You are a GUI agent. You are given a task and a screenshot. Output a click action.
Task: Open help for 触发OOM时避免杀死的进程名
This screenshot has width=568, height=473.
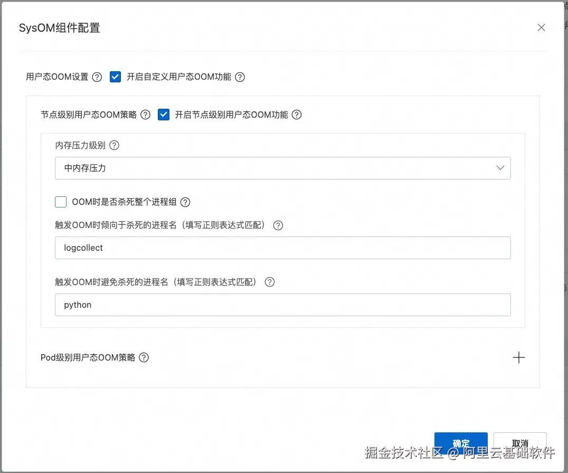269,282
